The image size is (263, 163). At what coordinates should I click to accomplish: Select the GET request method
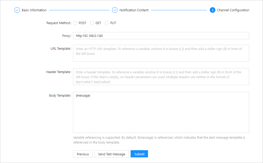(92, 23)
